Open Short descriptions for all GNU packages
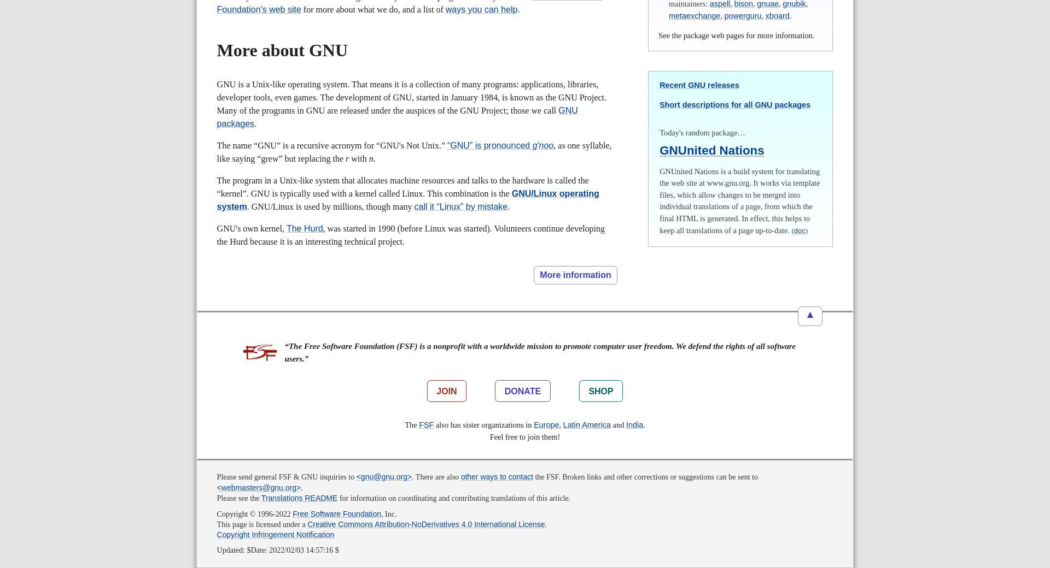Image resolution: width=1050 pixels, height=568 pixels. 734,105
